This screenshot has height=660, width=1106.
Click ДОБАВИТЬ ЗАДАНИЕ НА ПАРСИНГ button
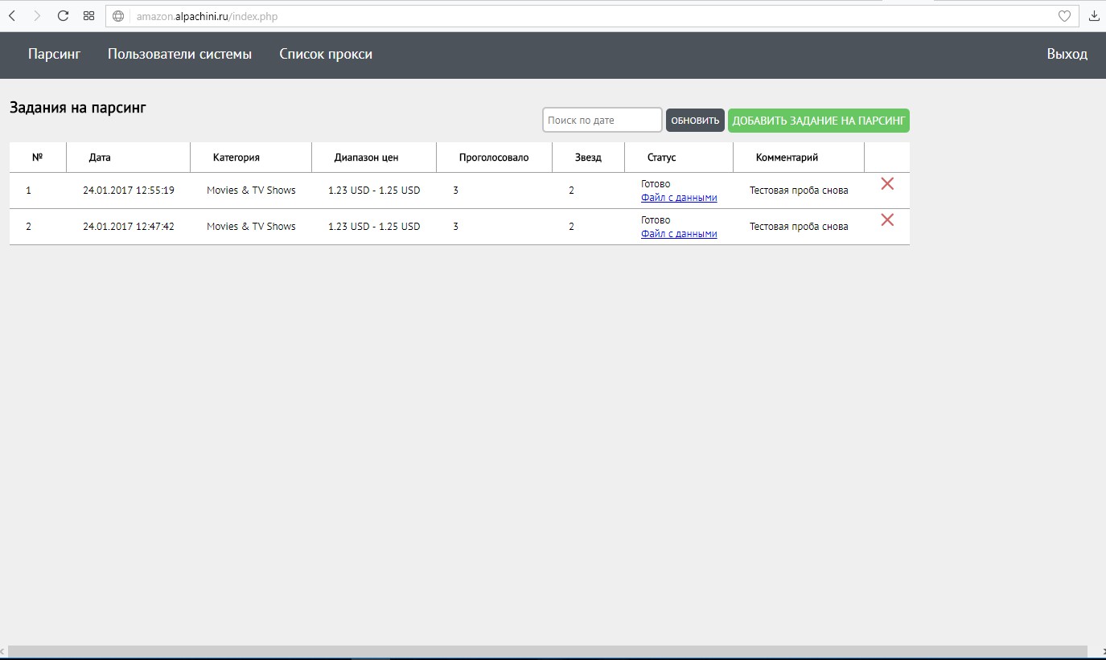(x=819, y=121)
